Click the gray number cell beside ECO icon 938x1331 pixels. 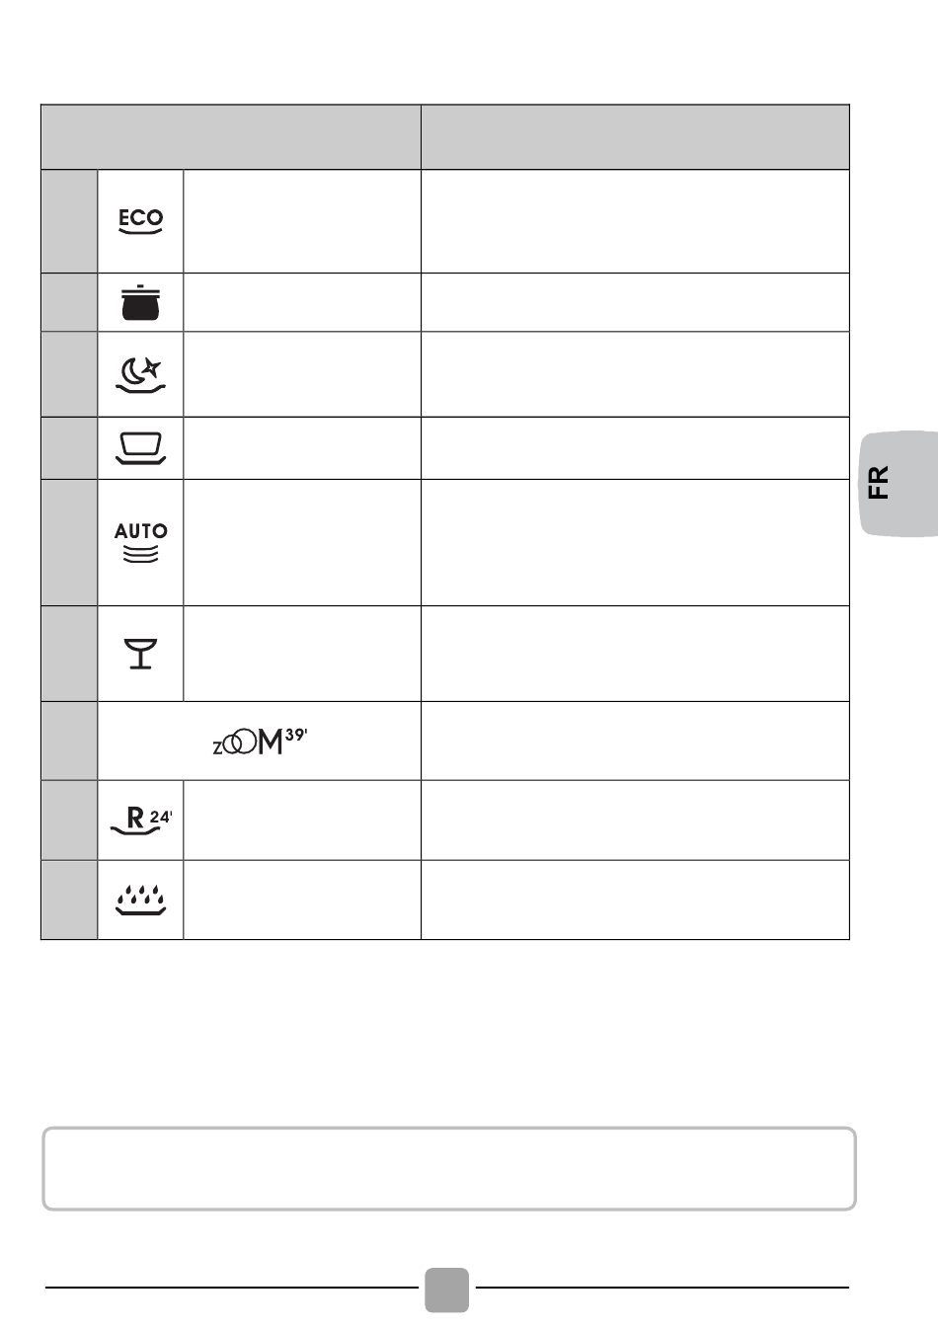click(69, 221)
